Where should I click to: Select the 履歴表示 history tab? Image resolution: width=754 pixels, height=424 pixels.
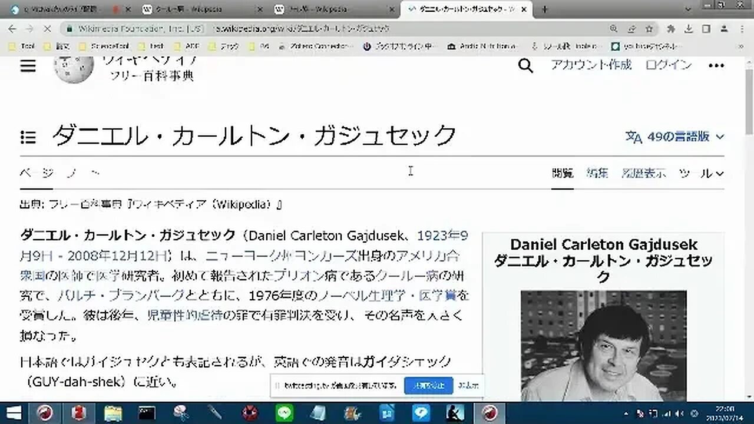pos(643,173)
